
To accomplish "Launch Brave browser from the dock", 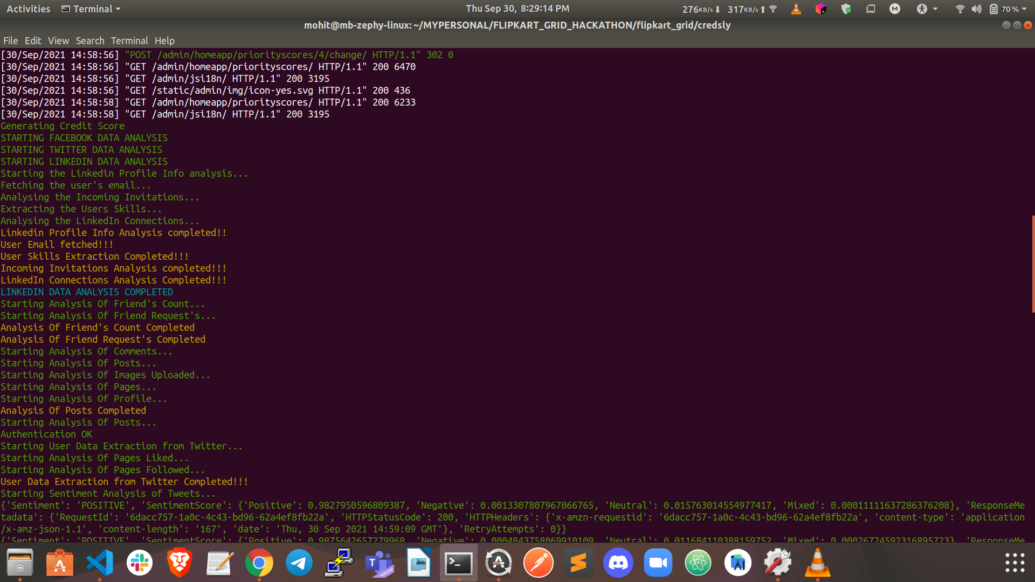I will [180, 563].
